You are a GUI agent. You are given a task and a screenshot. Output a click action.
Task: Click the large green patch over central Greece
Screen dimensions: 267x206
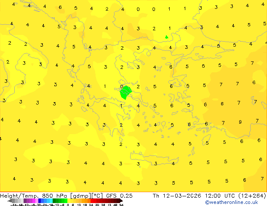(125, 92)
